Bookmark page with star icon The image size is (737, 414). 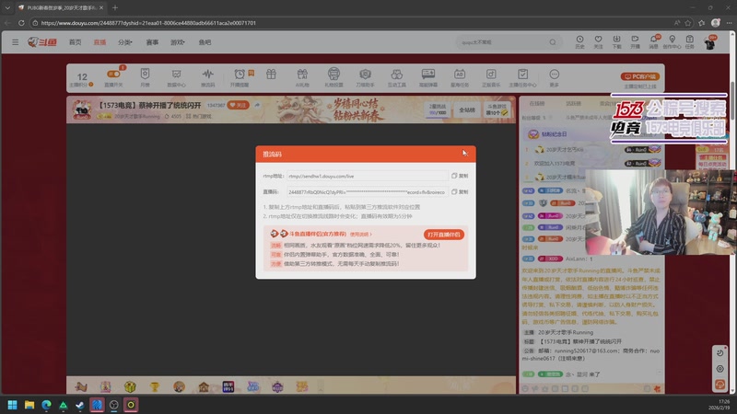pyautogui.click(x=688, y=22)
